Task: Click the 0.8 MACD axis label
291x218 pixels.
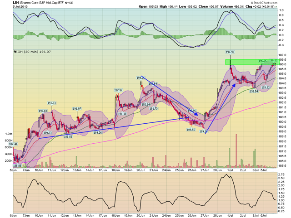Action: pyautogui.click(x=281, y=15)
